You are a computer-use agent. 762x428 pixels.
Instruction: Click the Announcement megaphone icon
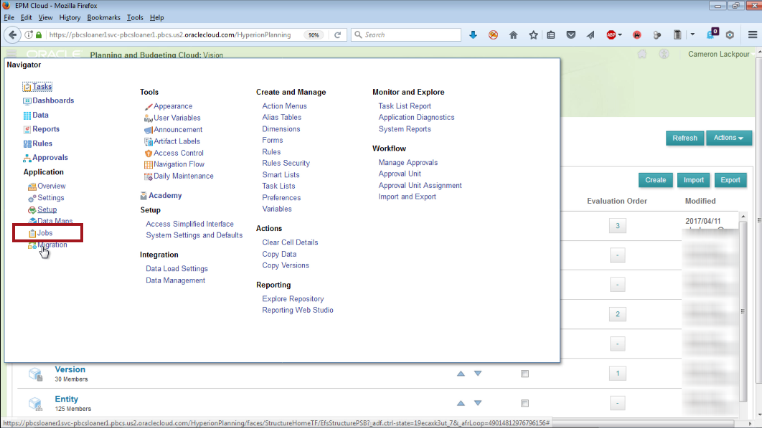click(149, 130)
